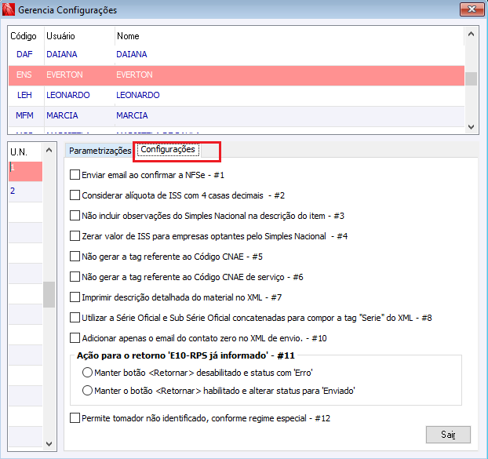
Task: Enable 'Zerar valor de ISS' checkbox #4
Action: click(x=75, y=236)
